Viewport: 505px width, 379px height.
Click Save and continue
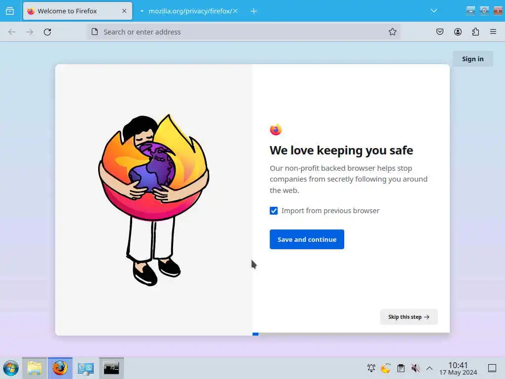[x=307, y=239]
